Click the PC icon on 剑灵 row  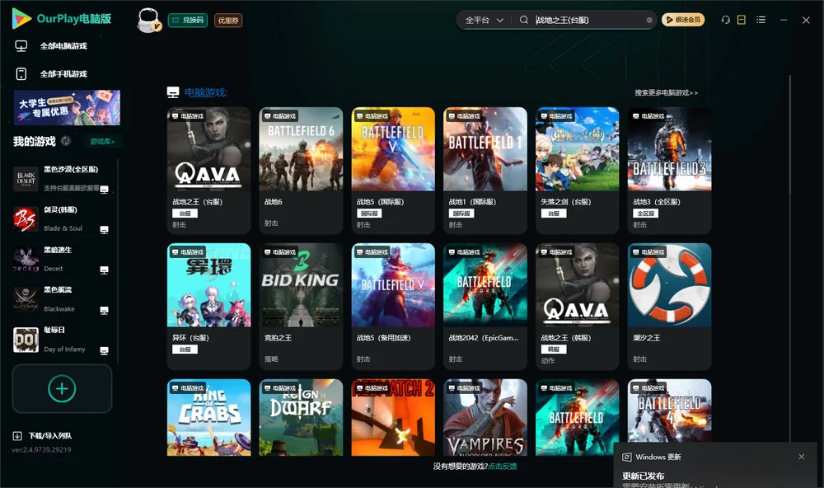[104, 230]
